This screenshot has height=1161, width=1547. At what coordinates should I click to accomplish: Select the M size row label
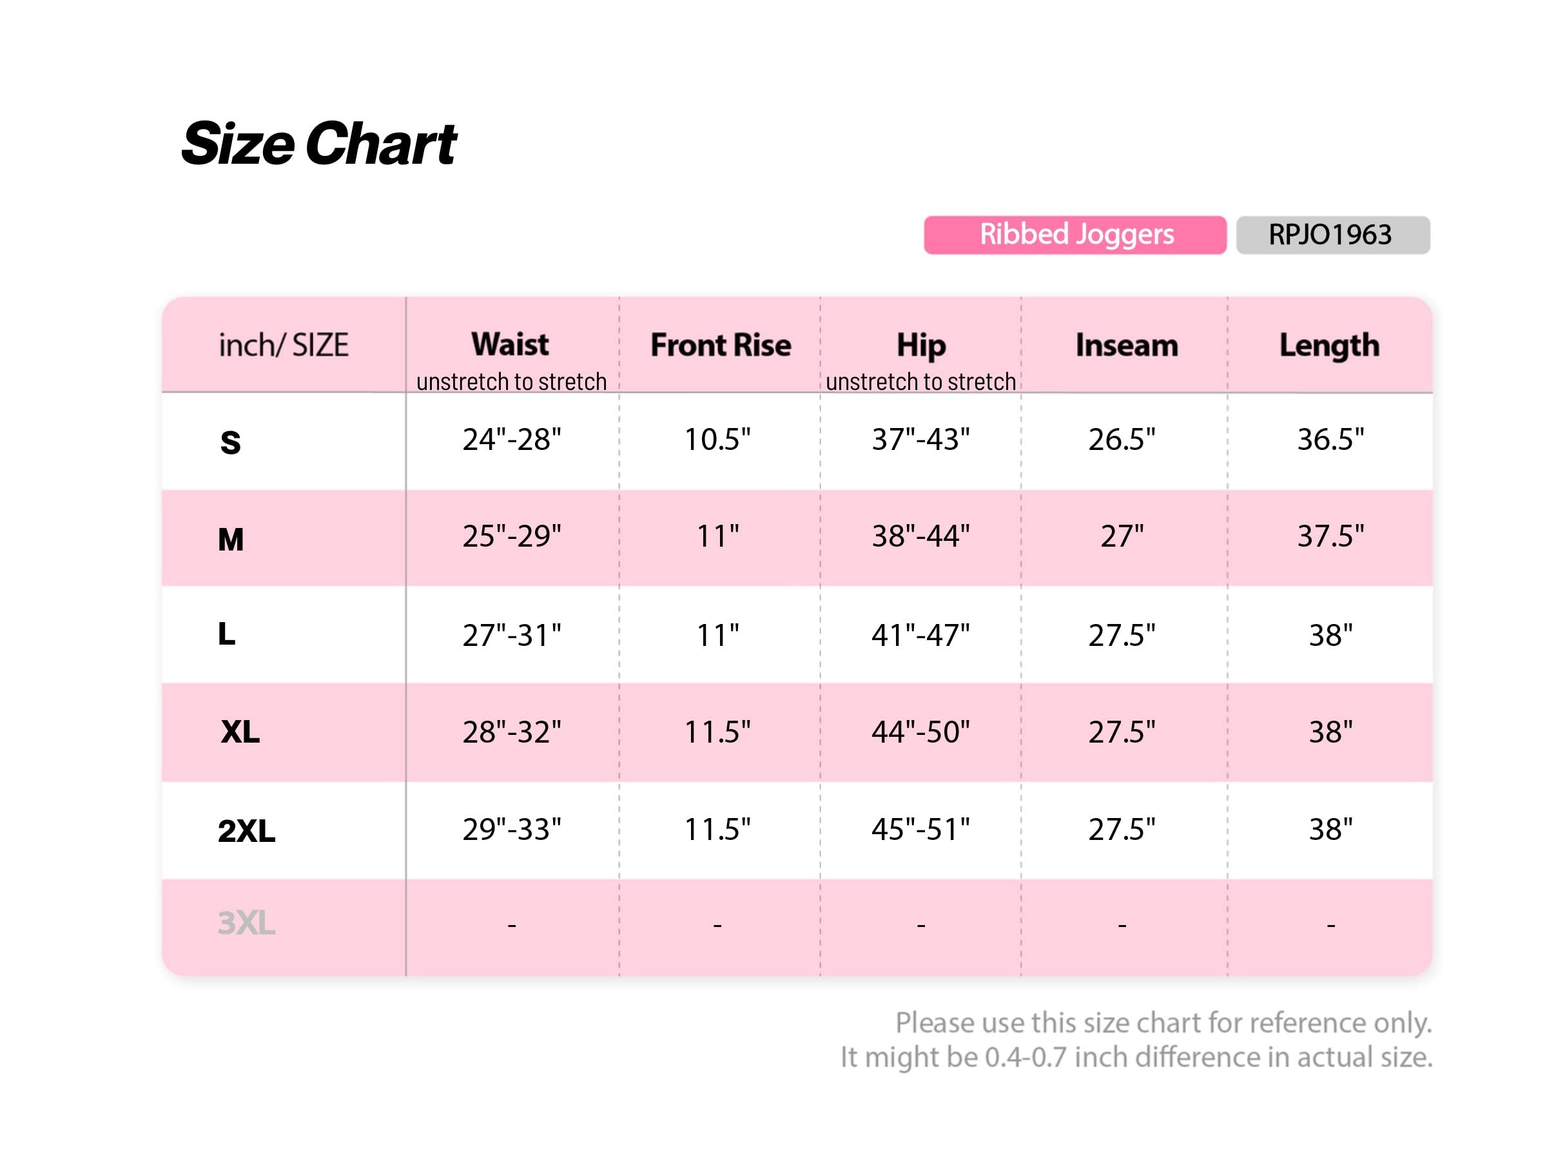point(231,539)
